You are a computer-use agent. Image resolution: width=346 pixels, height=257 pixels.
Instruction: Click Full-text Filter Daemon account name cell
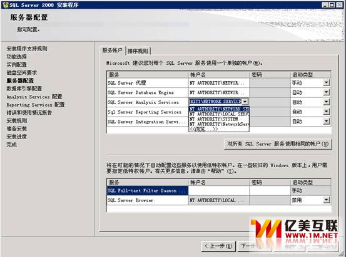(x=219, y=190)
